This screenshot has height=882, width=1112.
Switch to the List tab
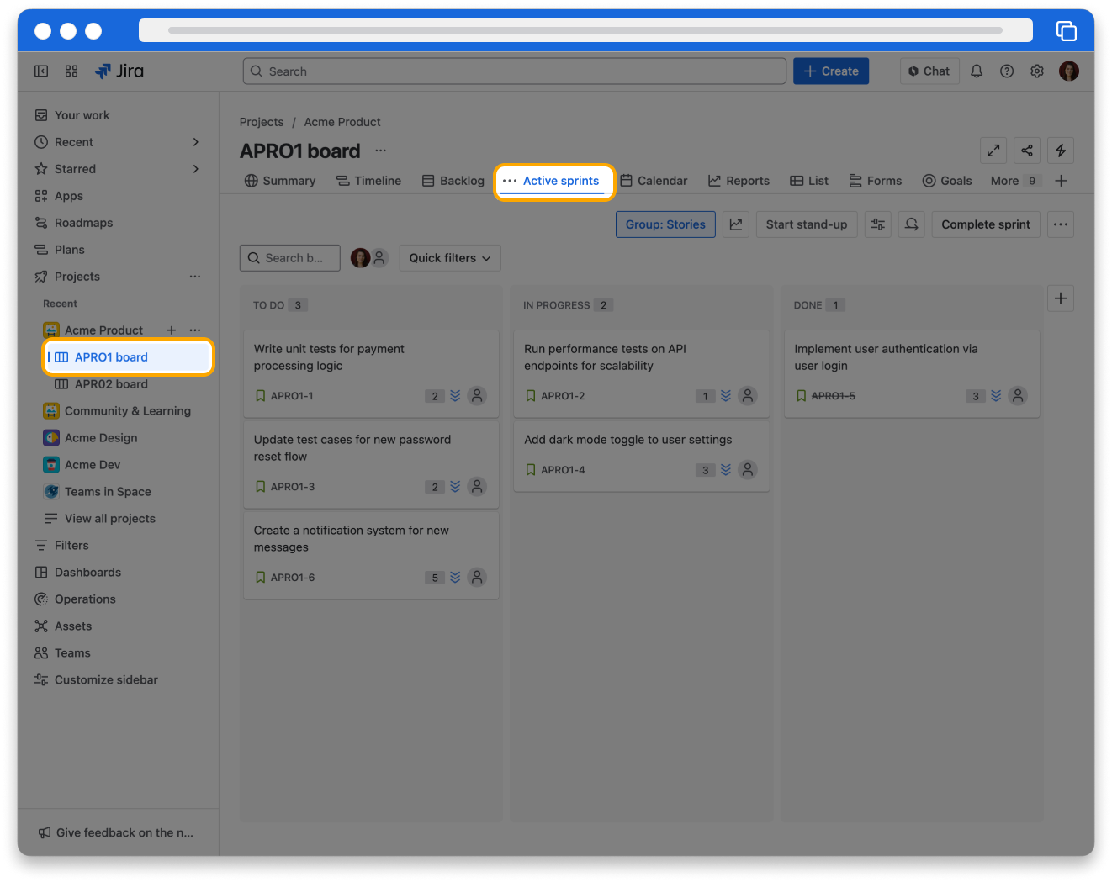point(809,181)
